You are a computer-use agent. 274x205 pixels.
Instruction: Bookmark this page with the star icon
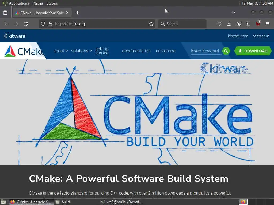coord(151,24)
